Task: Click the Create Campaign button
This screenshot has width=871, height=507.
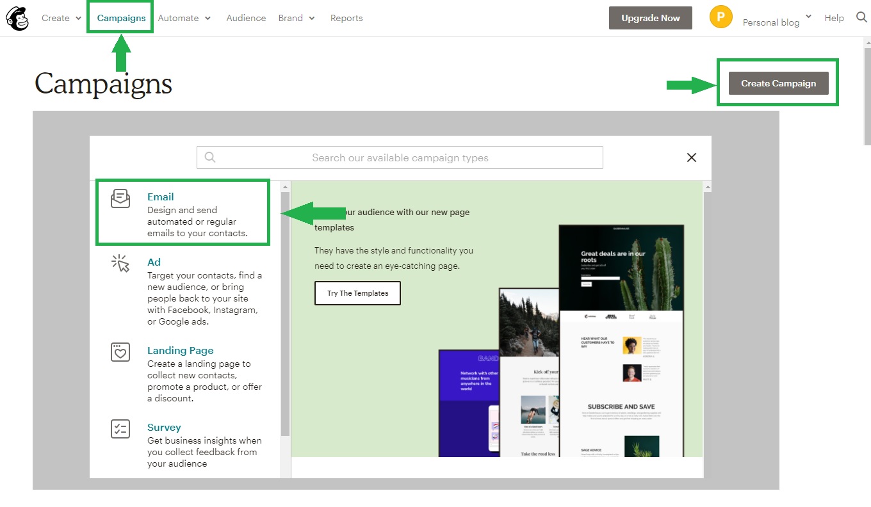Action: (778, 83)
